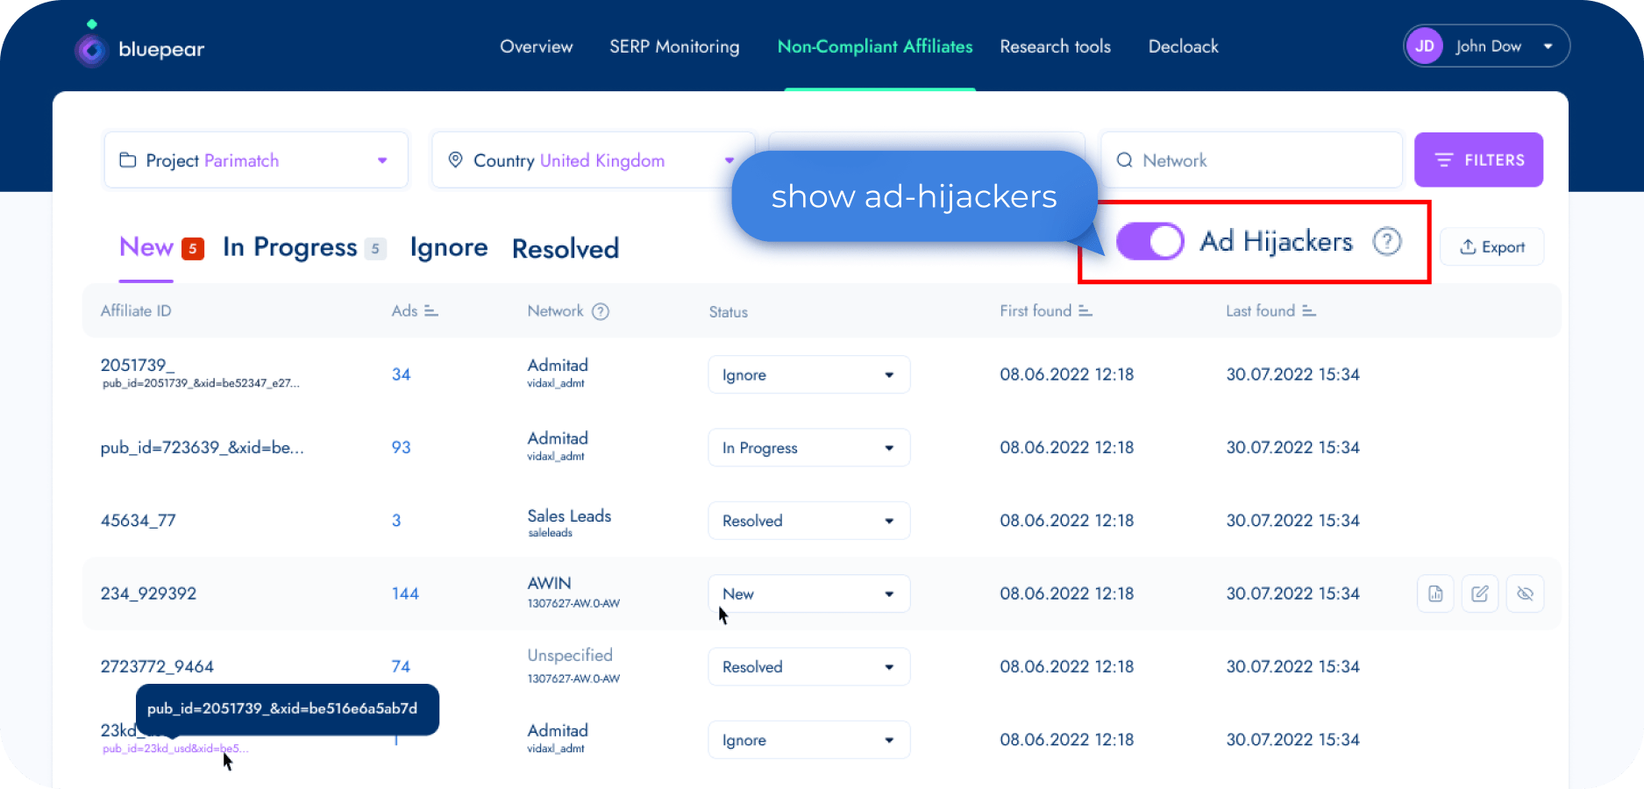Open the 74 ads link
The width and height of the screenshot is (1644, 789).
point(401,666)
